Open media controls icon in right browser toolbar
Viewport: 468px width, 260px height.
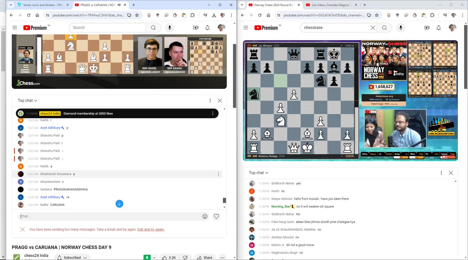444,15
